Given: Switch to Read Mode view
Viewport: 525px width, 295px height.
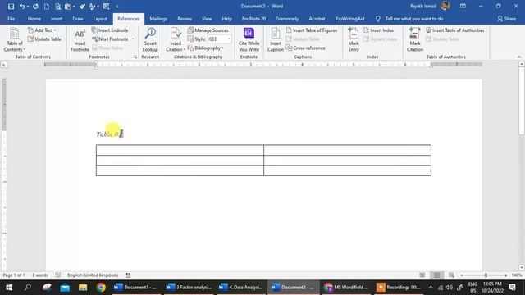Looking at the screenshot, I should [422, 275].
